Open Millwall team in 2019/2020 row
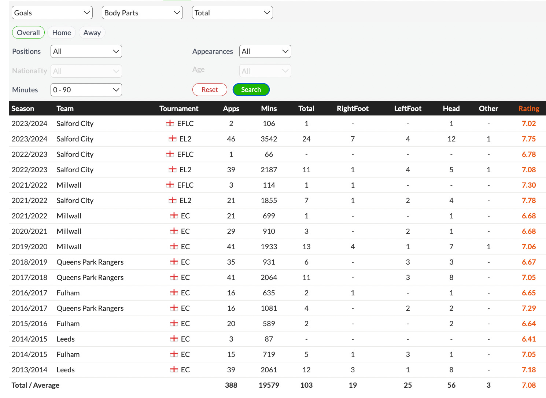Screen dimensions: 546x398 pyautogui.click(x=69, y=247)
